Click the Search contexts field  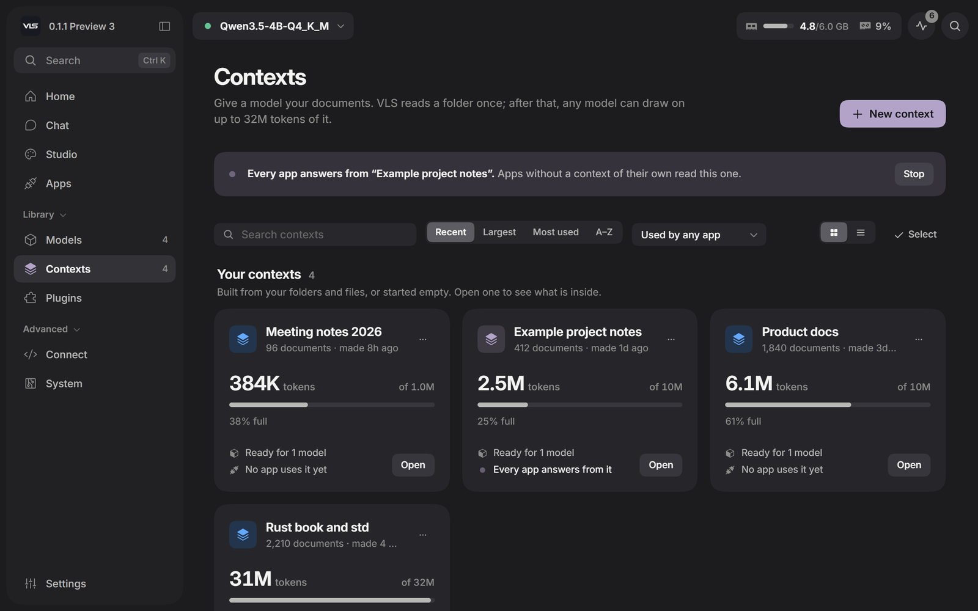click(x=315, y=235)
